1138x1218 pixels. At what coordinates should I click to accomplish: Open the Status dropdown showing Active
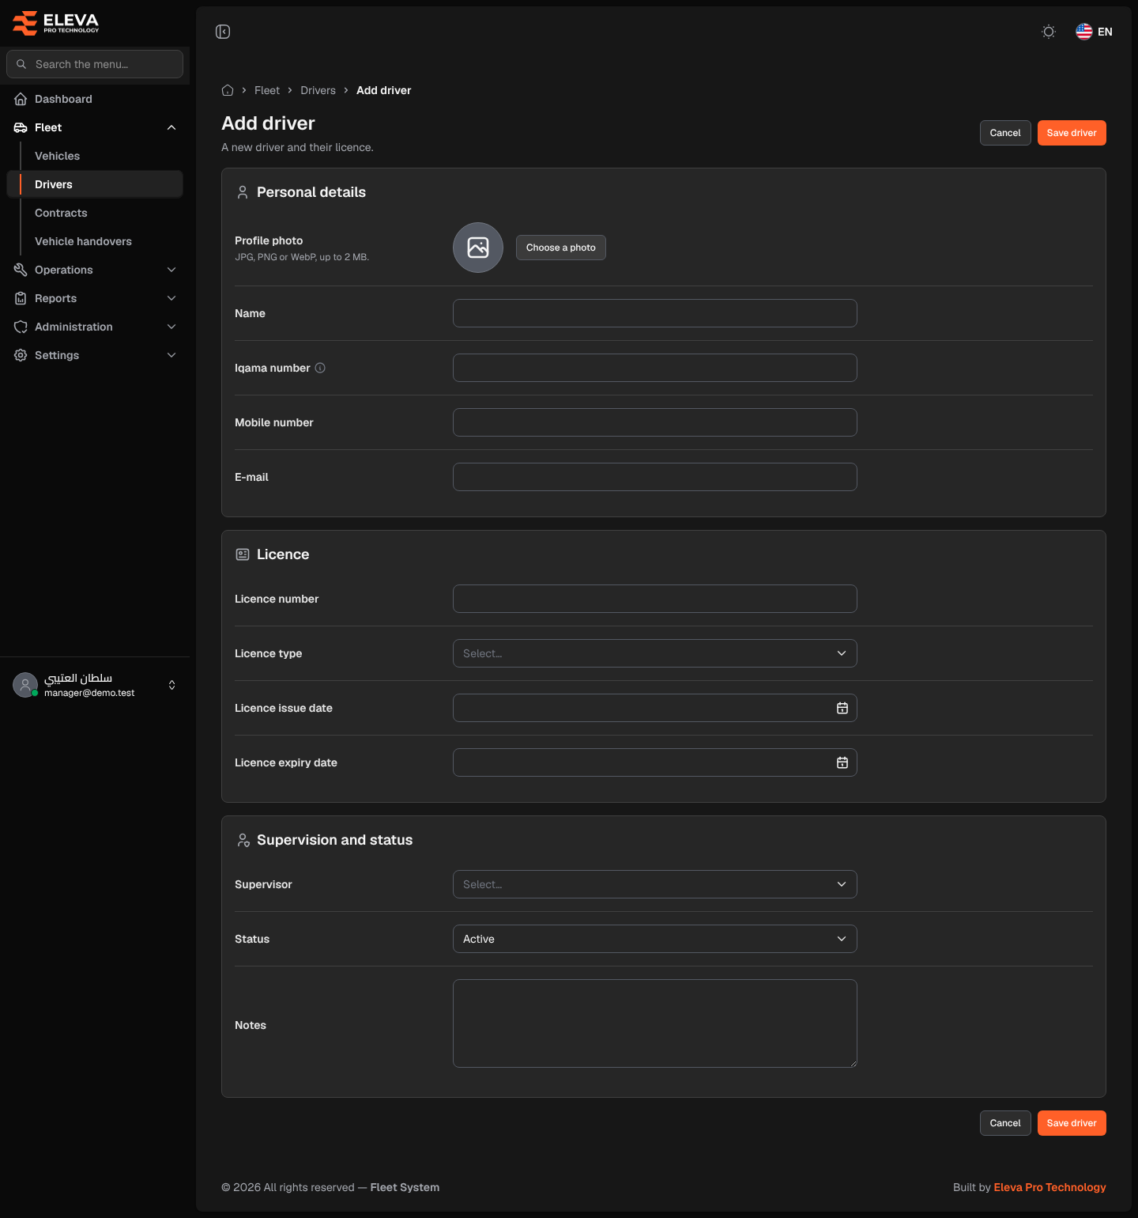(655, 939)
